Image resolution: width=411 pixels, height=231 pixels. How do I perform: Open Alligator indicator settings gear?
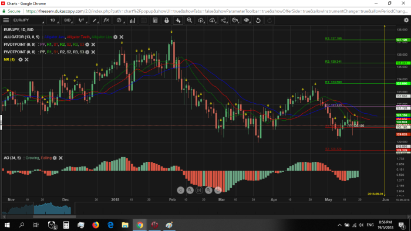115,37
